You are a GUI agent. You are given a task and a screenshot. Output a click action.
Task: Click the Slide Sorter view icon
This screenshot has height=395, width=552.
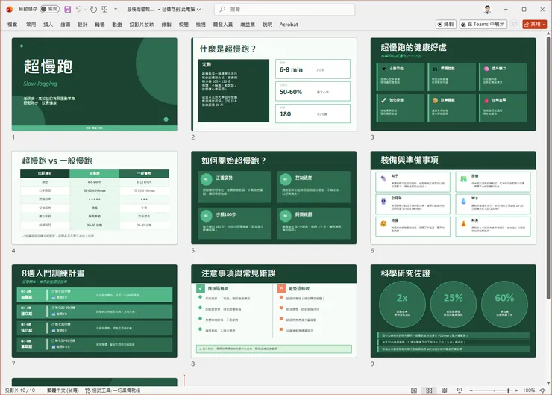[x=429, y=391]
